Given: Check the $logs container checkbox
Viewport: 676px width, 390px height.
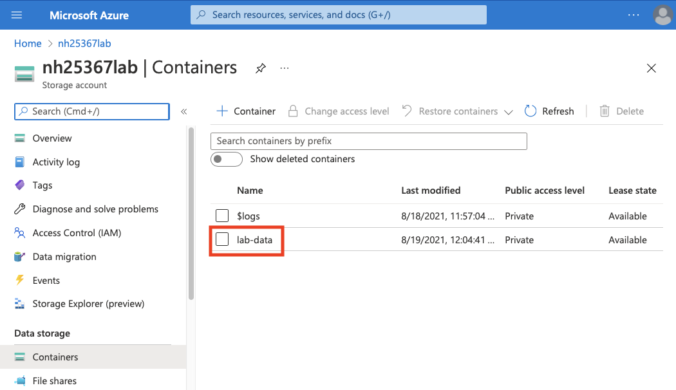Looking at the screenshot, I should coord(222,216).
